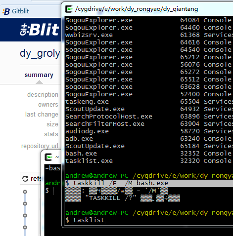Click the topmost commit node in the refs graph
Image resolution: width=233 pixels, height=236 pixels.
coord(25,192)
